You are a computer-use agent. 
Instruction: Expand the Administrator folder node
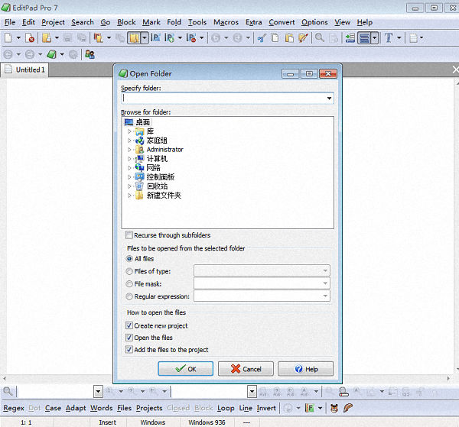pyautogui.click(x=129, y=150)
